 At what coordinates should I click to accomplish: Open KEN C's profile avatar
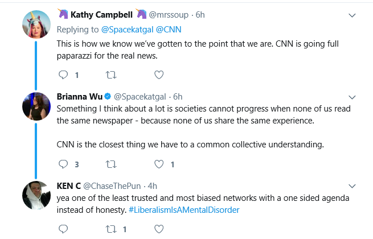click(36, 195)
